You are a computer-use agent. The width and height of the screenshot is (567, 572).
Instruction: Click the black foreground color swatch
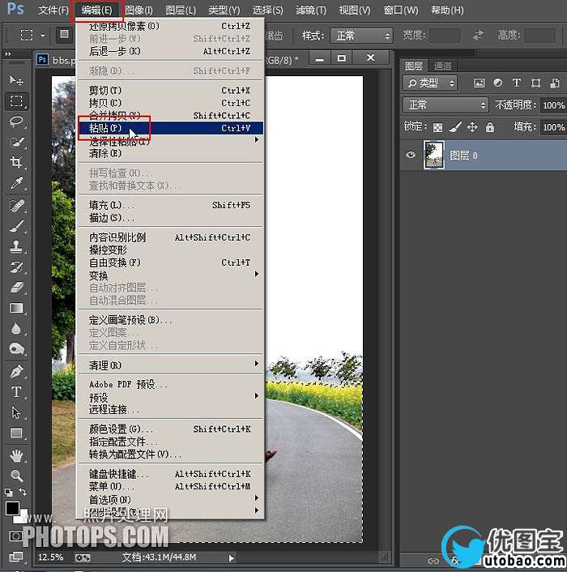pos(11,507)
